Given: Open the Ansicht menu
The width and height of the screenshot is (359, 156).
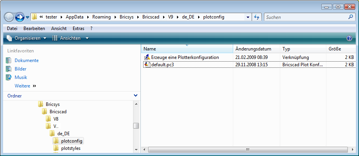Looking at the screenshot, I should coord(59,29).
